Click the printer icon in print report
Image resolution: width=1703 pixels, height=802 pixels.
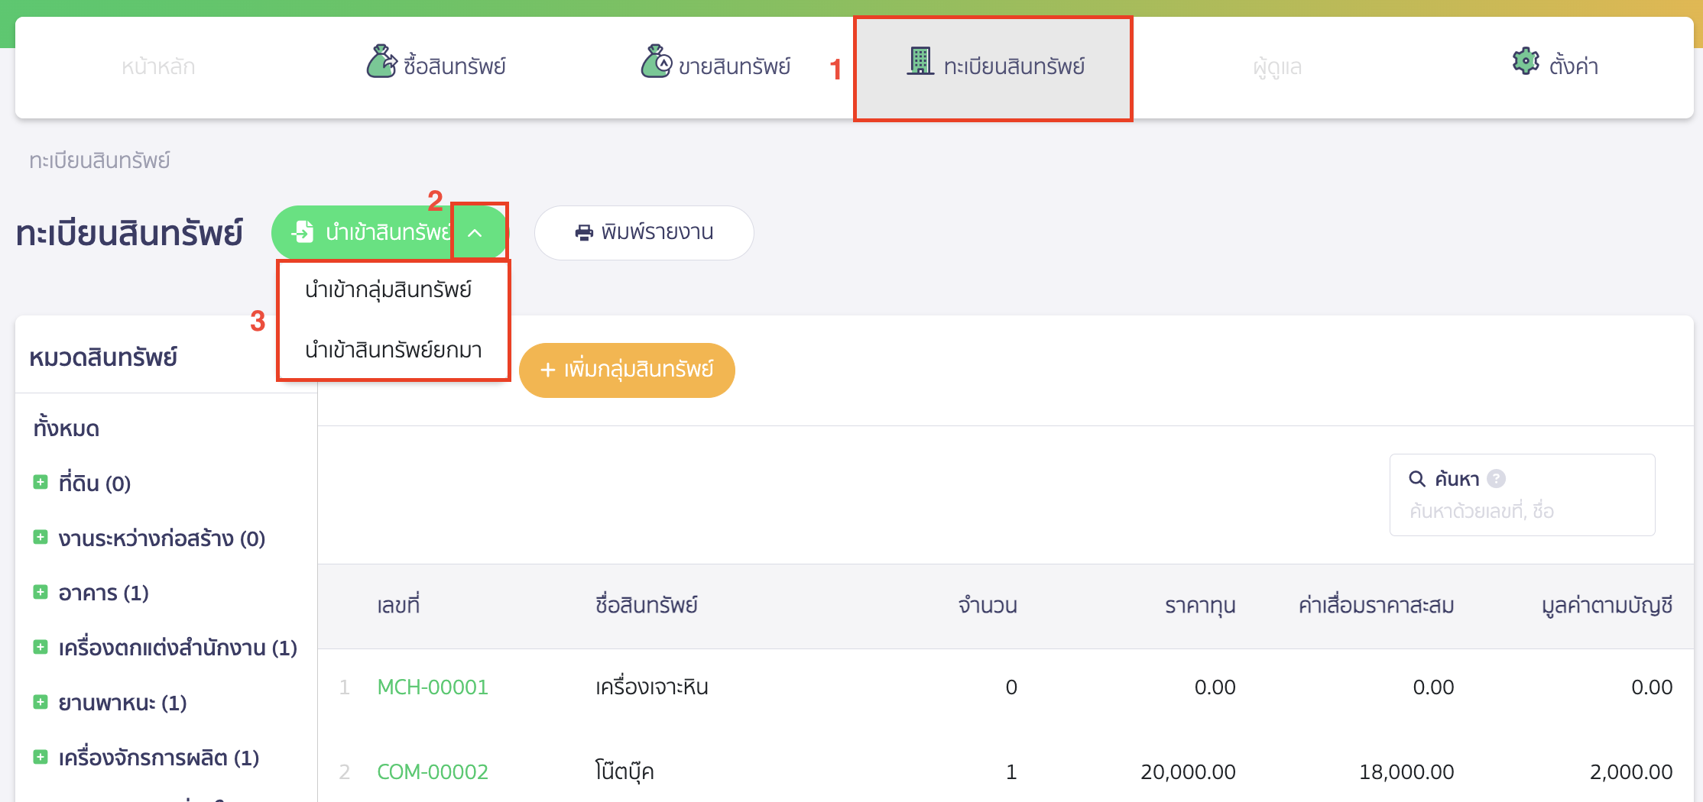pos(584,232)
